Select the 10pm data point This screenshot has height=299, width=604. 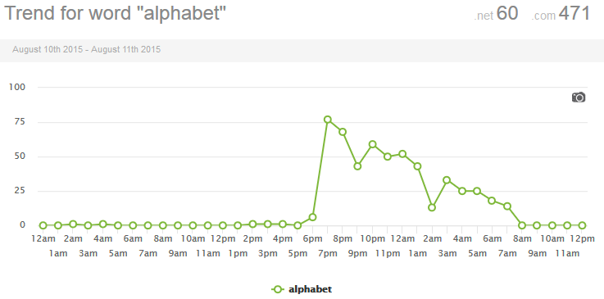point(373,144)
